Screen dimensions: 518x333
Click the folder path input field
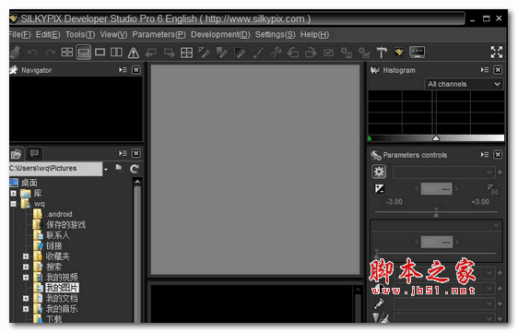55,169
